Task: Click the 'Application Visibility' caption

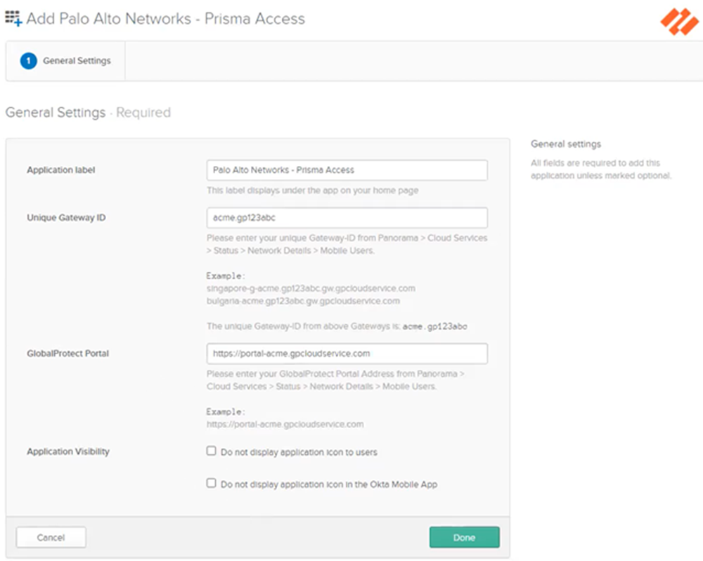Action: point(68,452)
